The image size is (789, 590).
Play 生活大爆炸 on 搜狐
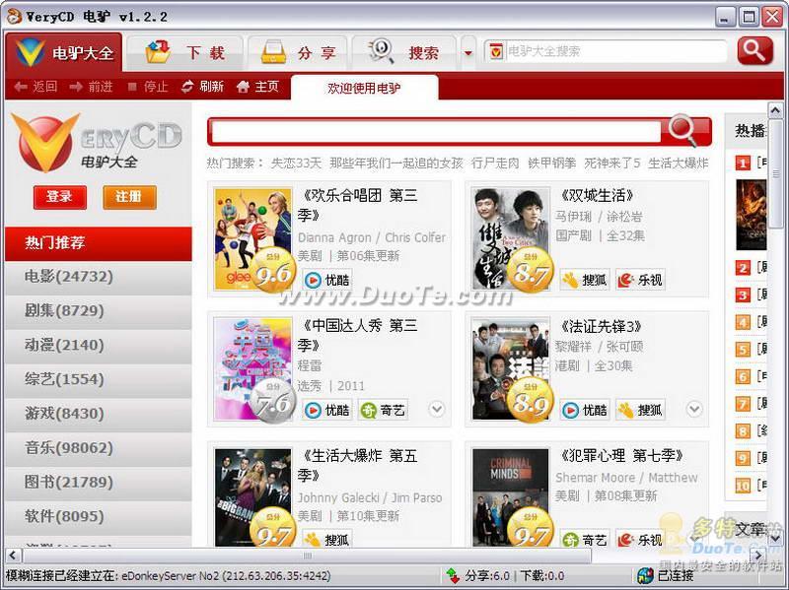(327, 540)
